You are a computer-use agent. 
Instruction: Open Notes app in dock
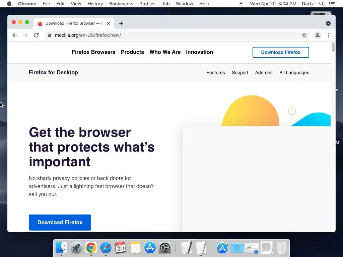pyautogui.click(x=135, y=248)
